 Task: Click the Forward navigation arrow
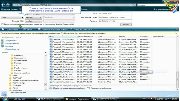(x=8, y=5)
